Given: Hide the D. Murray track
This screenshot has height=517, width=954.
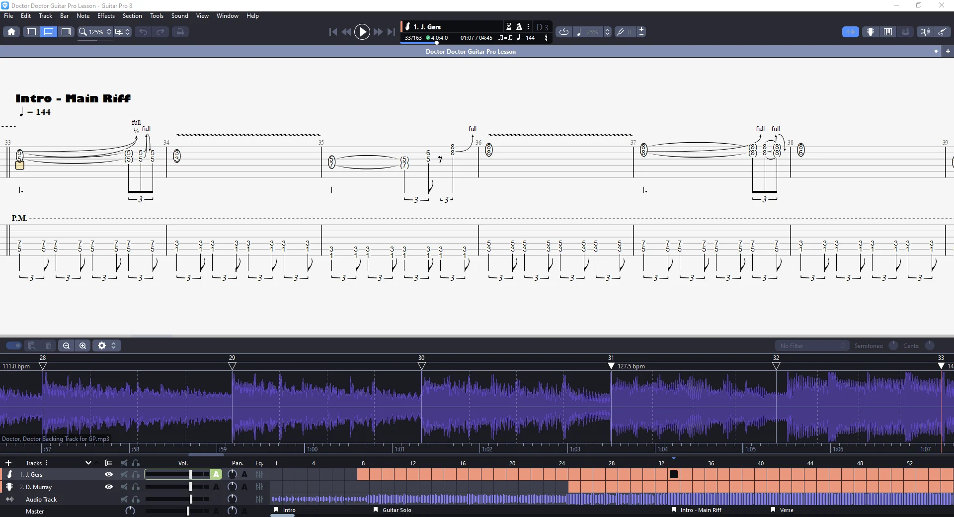Looking at the screenshot, I should (x=109, y=487).
